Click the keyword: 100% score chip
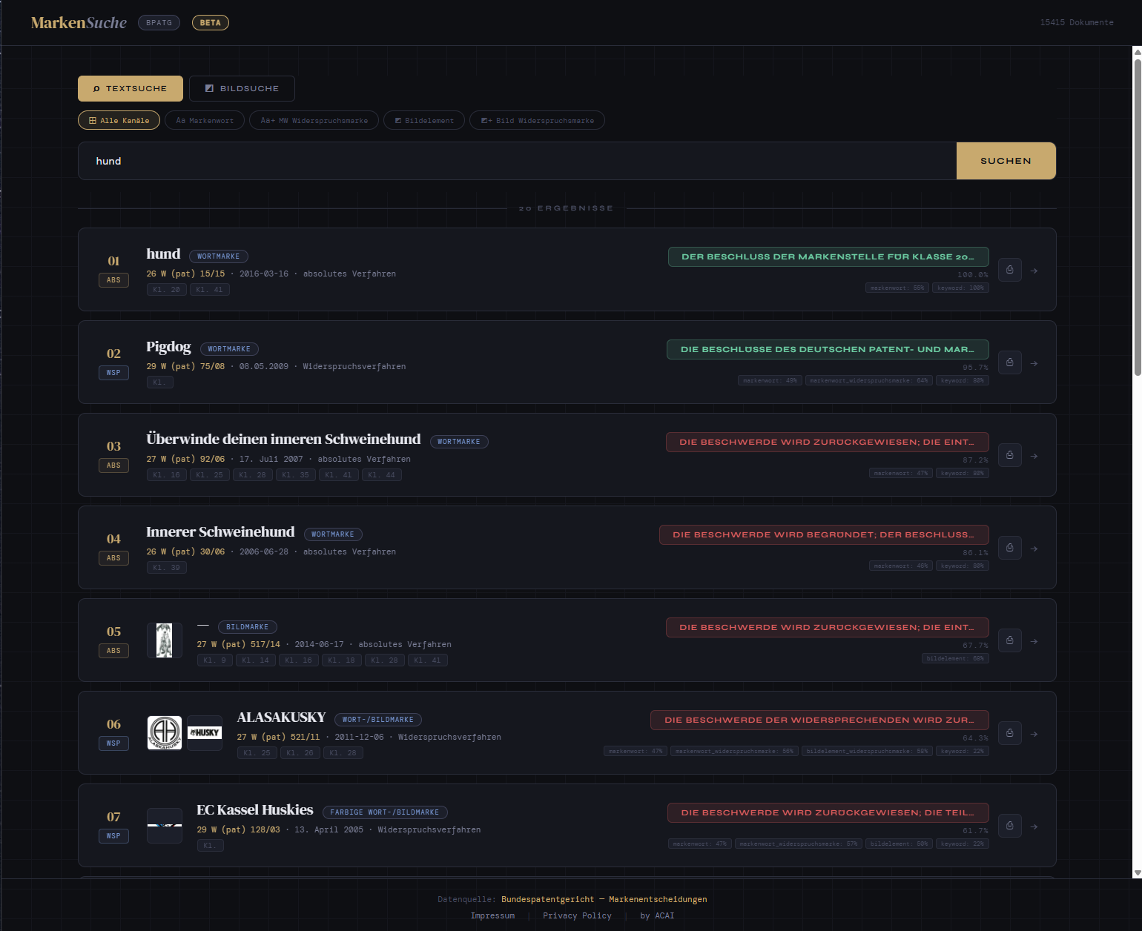Viewport: 1142px width, 931px height. click(x=960, y=288)
